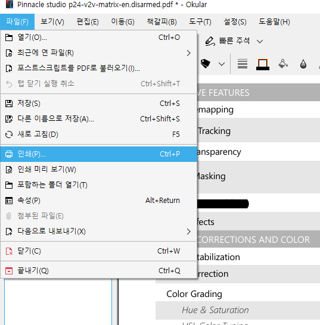Select 속성(P) properties entry
This screenshot has width=320, height=325.
tap(98, 201)
